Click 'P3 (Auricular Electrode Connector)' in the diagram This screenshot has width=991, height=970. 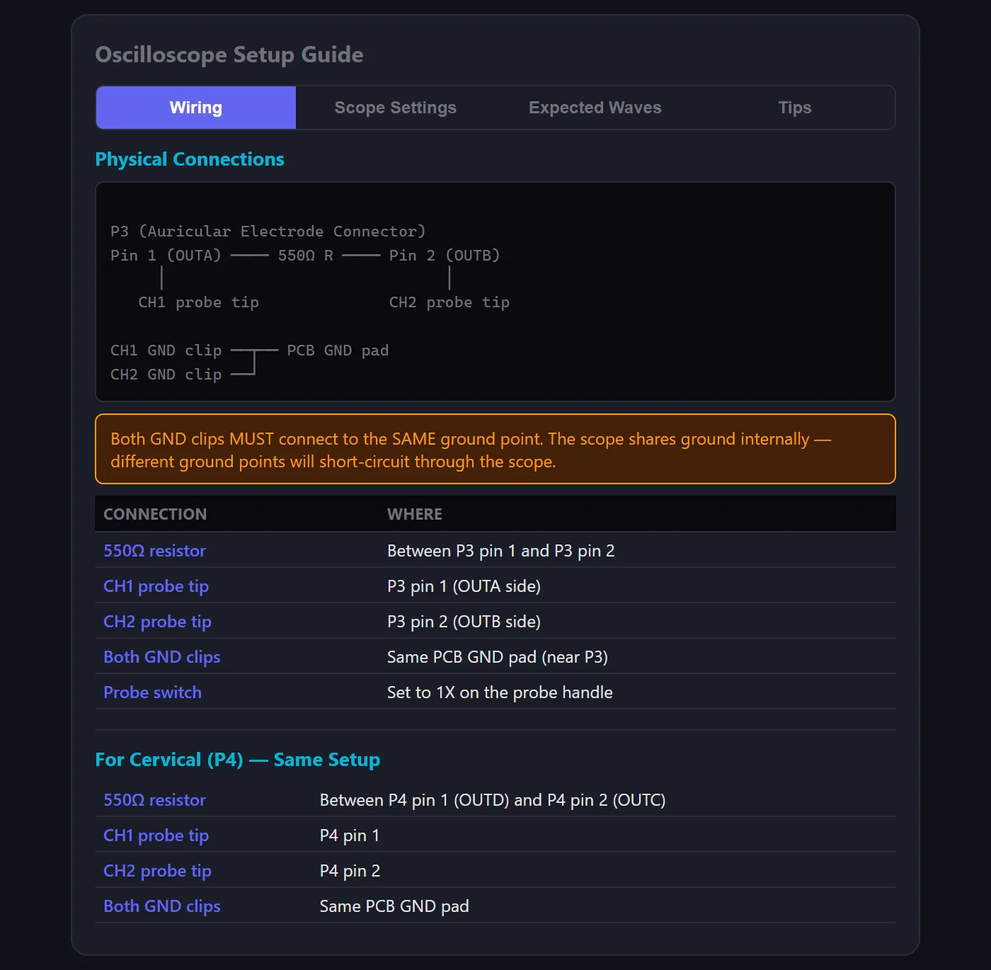coord(268,232)
